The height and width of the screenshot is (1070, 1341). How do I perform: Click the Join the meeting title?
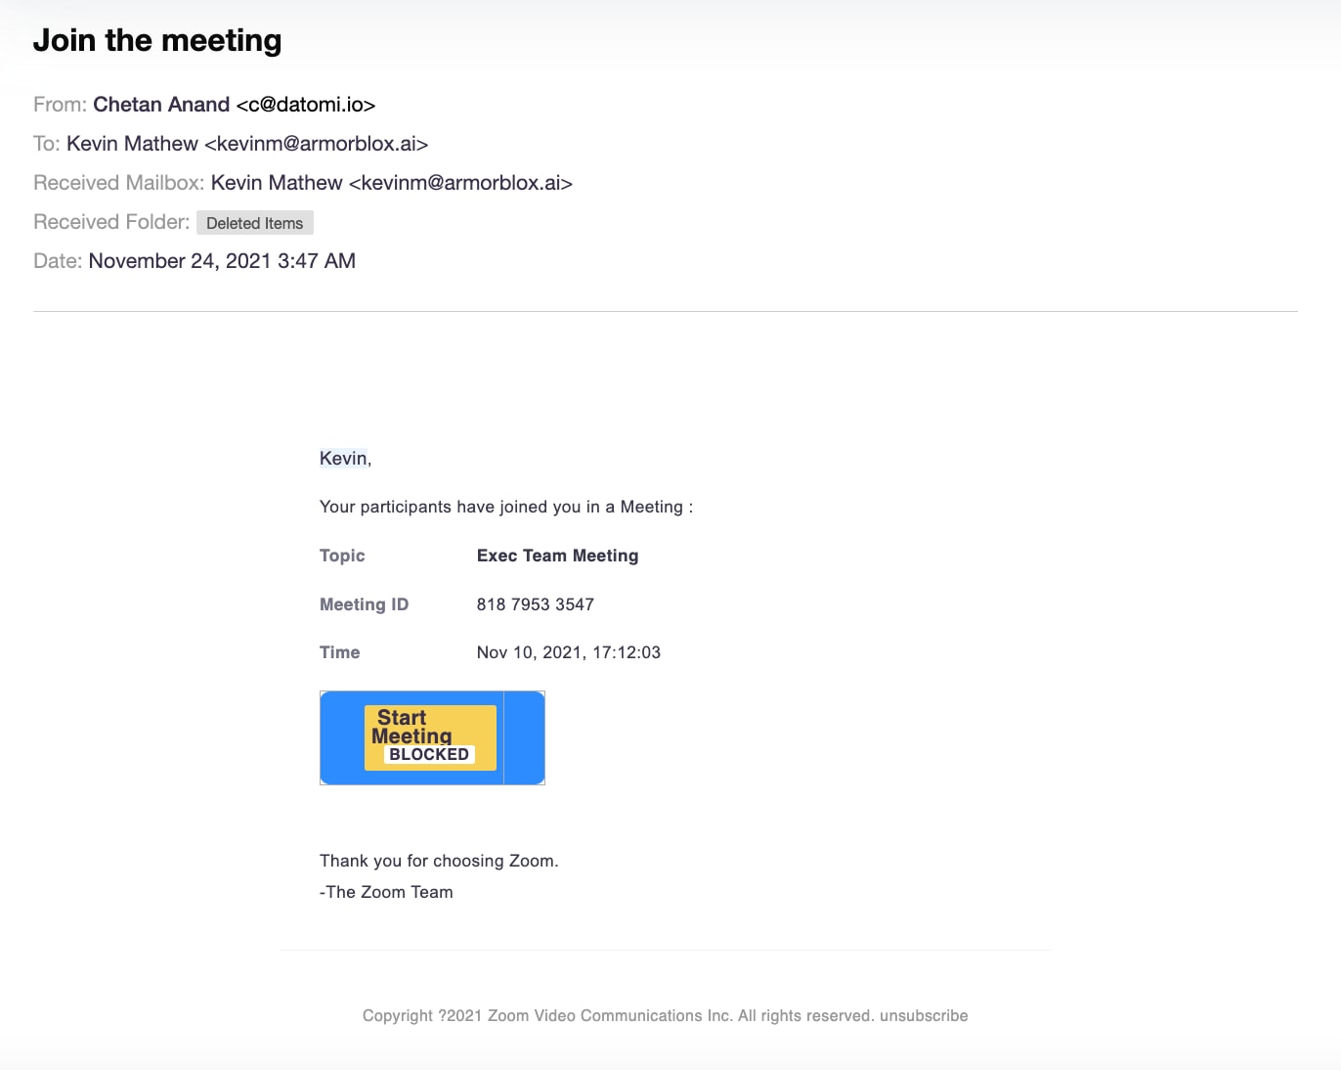click(157, 39)
